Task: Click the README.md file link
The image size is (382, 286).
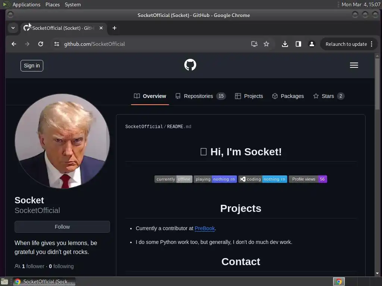Action: tap(179, 127)
